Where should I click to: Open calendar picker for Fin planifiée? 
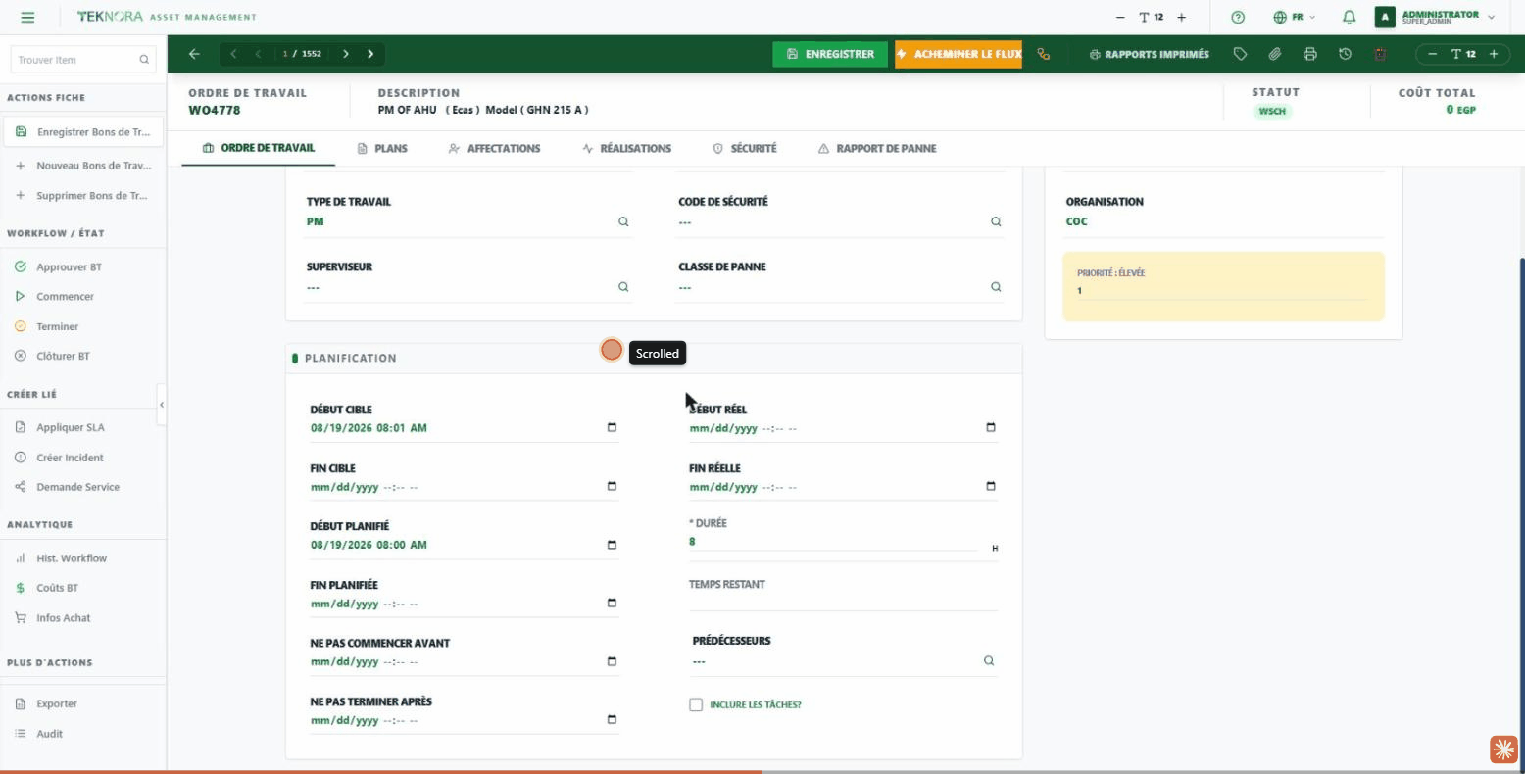tap(613, 604)
